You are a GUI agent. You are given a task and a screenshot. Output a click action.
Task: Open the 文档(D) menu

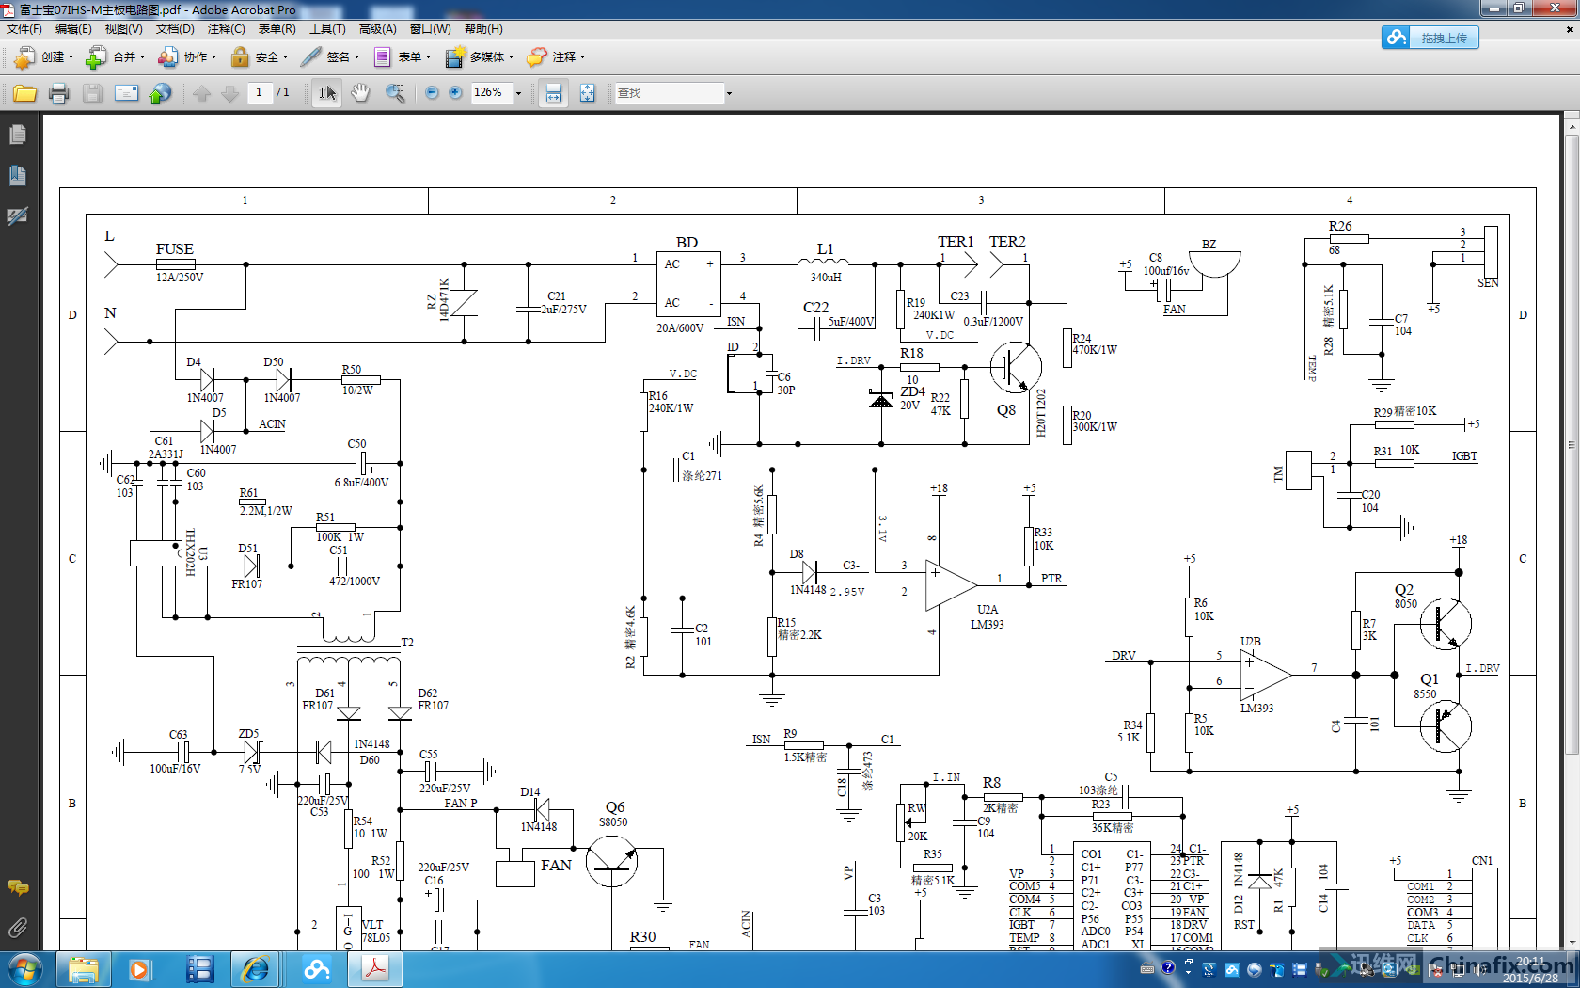point(175,29)
